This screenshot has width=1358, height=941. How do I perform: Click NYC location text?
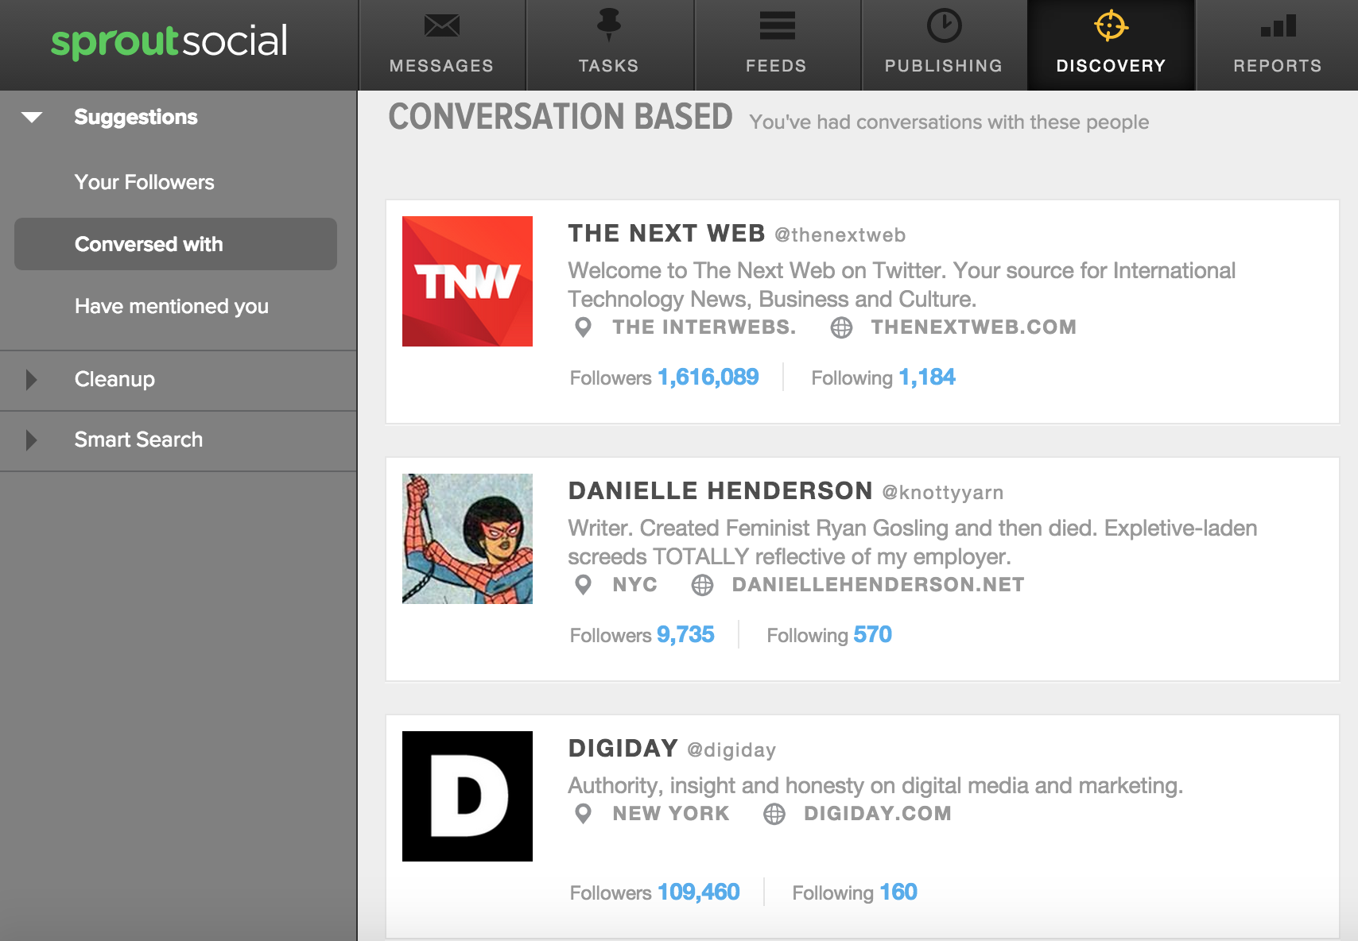(635, 585)
